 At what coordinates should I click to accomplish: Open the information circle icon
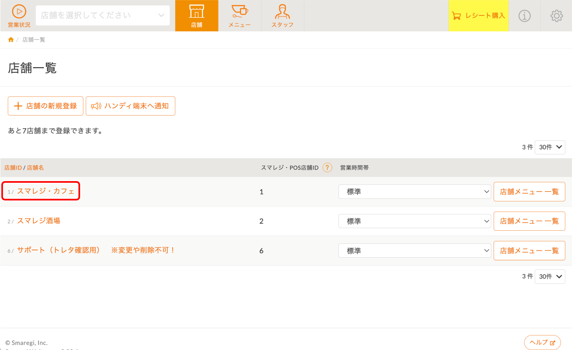[524, 16]
